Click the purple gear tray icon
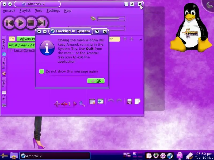This screenshot has height=160, width=214. (163, 156)
